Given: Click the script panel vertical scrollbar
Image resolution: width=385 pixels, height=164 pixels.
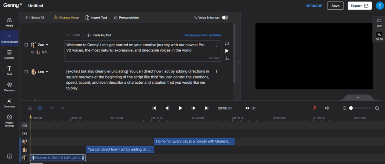Looking at the screenshot, I should (x=235, y=53).
